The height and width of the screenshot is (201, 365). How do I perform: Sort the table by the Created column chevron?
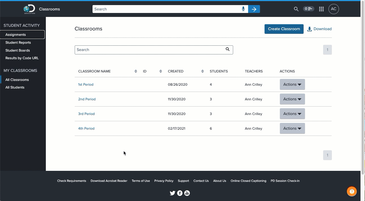point(202,71)
